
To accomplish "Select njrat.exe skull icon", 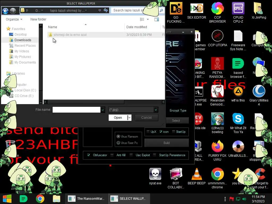I will coord(155,176).
